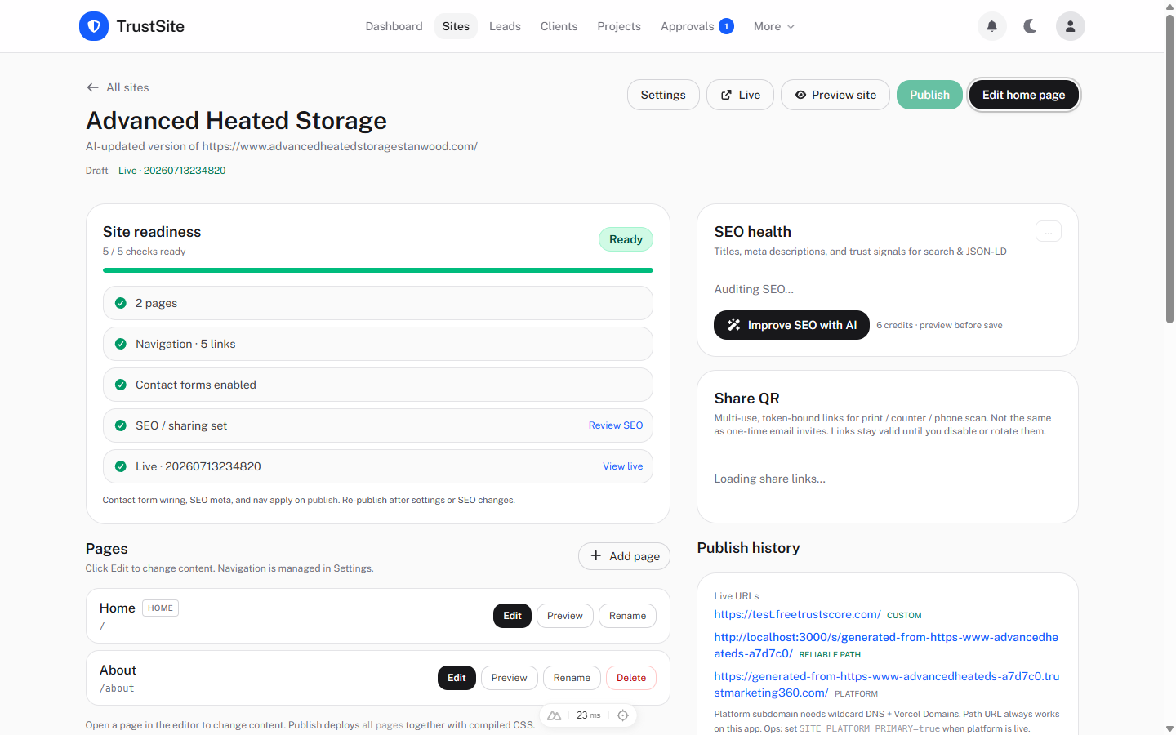Click the 'SEO / sharing set' label
Viewport: 1176px width, 735px height.
(181, 425)
